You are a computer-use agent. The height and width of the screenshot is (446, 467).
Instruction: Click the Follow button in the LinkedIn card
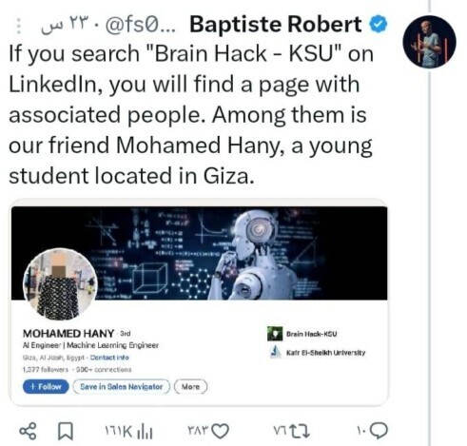click(46, 387)
